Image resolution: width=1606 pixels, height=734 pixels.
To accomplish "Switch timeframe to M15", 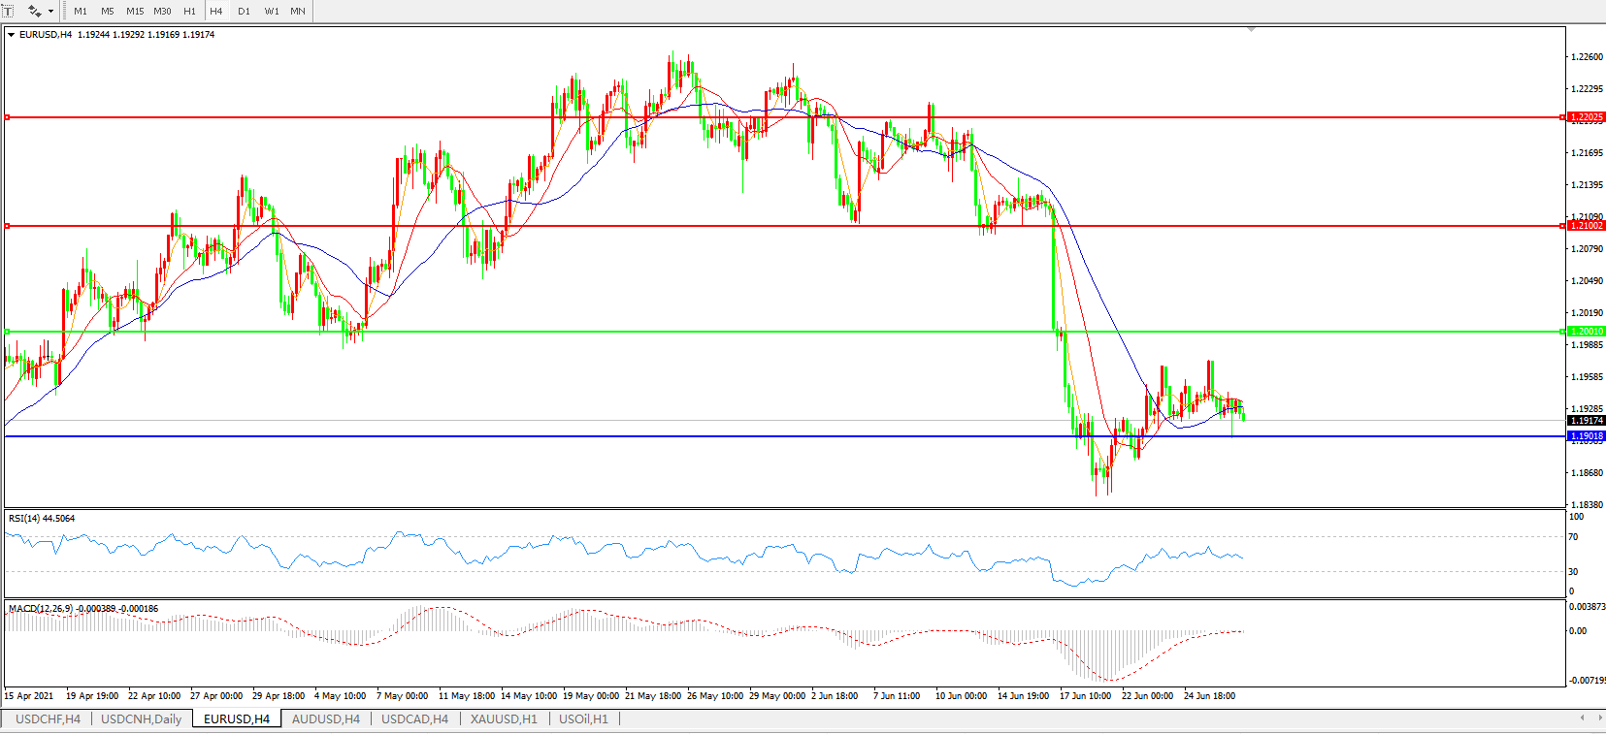I will (x=135, y=12).
